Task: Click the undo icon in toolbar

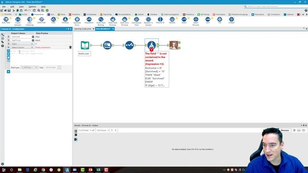Action: (26, 11)
